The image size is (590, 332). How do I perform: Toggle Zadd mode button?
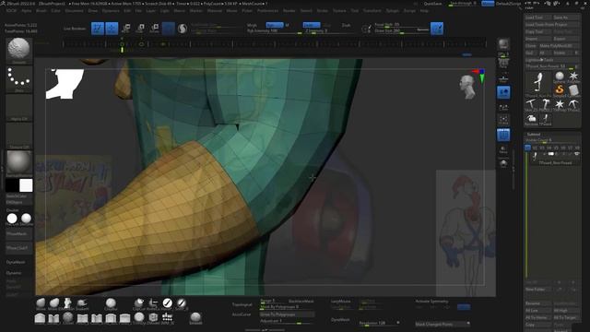point(312,25)
